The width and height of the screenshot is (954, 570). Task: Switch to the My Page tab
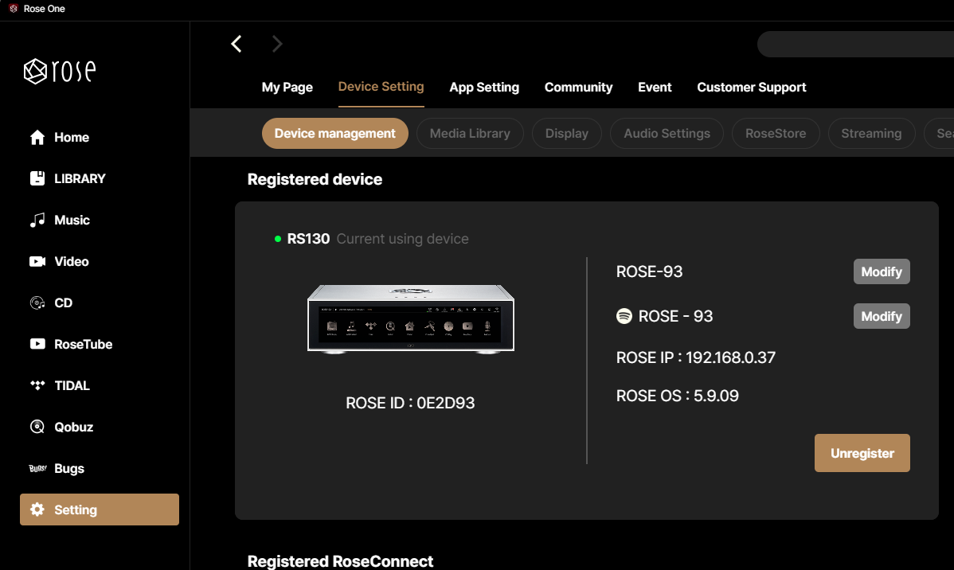coord(287,88)
